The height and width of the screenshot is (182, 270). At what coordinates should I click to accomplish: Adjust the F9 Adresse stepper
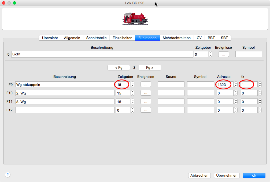tap(236, 84)
